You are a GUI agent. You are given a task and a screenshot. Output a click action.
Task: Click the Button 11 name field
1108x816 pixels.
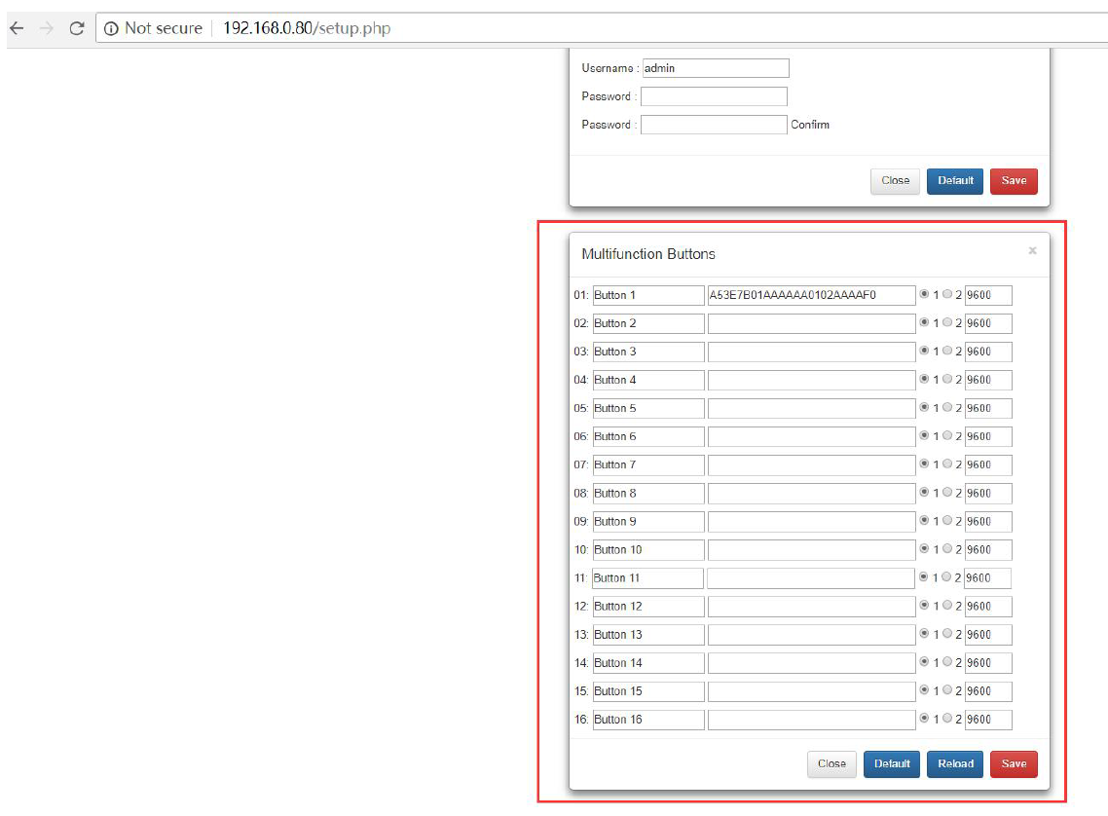coord(647,577)
